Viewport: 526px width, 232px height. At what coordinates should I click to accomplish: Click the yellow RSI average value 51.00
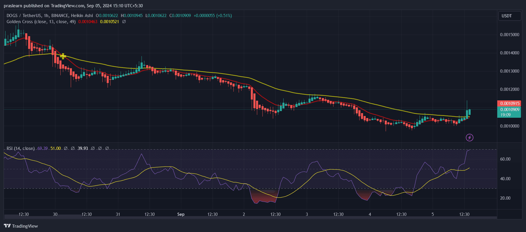click(x=56, y=148)
